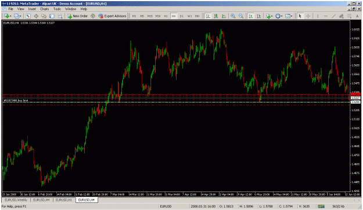Zoom in on the chart
Screen dimensions: 363x210
tap(233, 16)
